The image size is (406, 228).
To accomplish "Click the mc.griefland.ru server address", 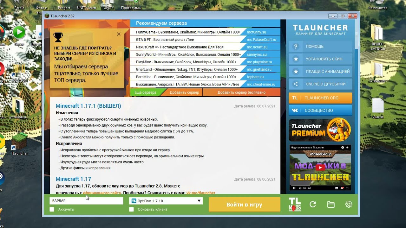I will [x=259, y=69].
